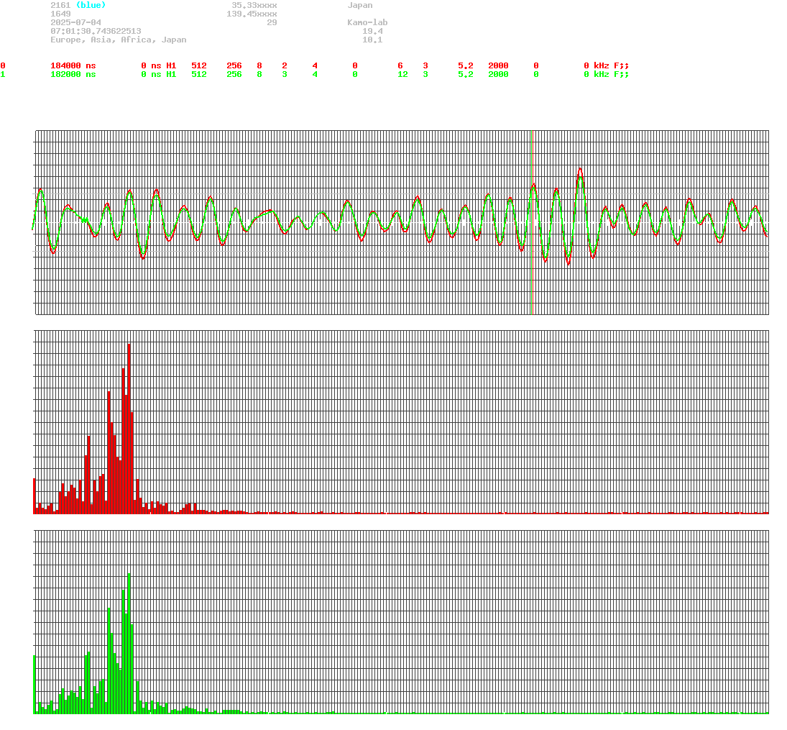The height and width of the screenshot is (730, 787).
Task: Select red channel index "0" at row start
Action: (x=3, y=66)
